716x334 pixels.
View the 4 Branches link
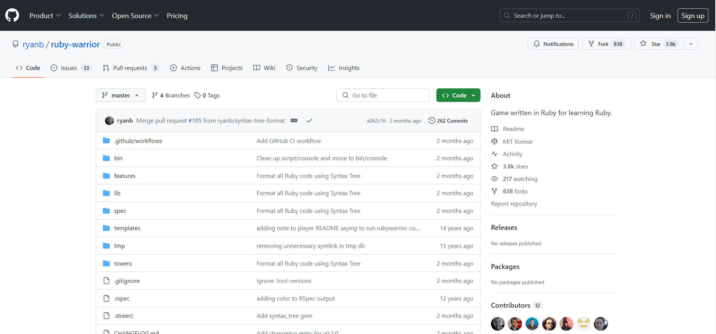pyautogui.click(x=171, y=95)
